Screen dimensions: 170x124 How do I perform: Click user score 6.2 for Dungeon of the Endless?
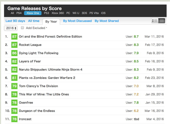(x=136, y=111)
